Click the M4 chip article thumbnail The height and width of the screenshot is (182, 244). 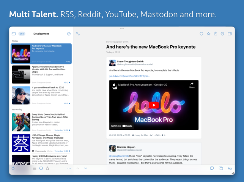tap(21, 74)
